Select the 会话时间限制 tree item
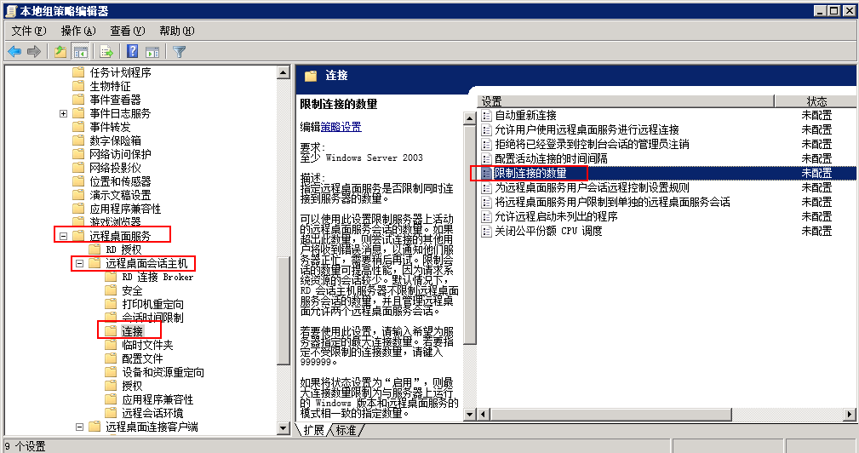The image size is (859, 453). point(152,318)
